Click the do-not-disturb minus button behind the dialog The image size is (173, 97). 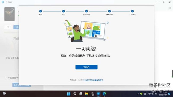[8, 27]
